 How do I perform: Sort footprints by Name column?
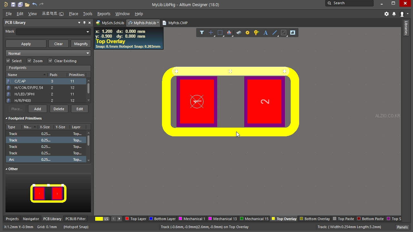coord(26,75)
